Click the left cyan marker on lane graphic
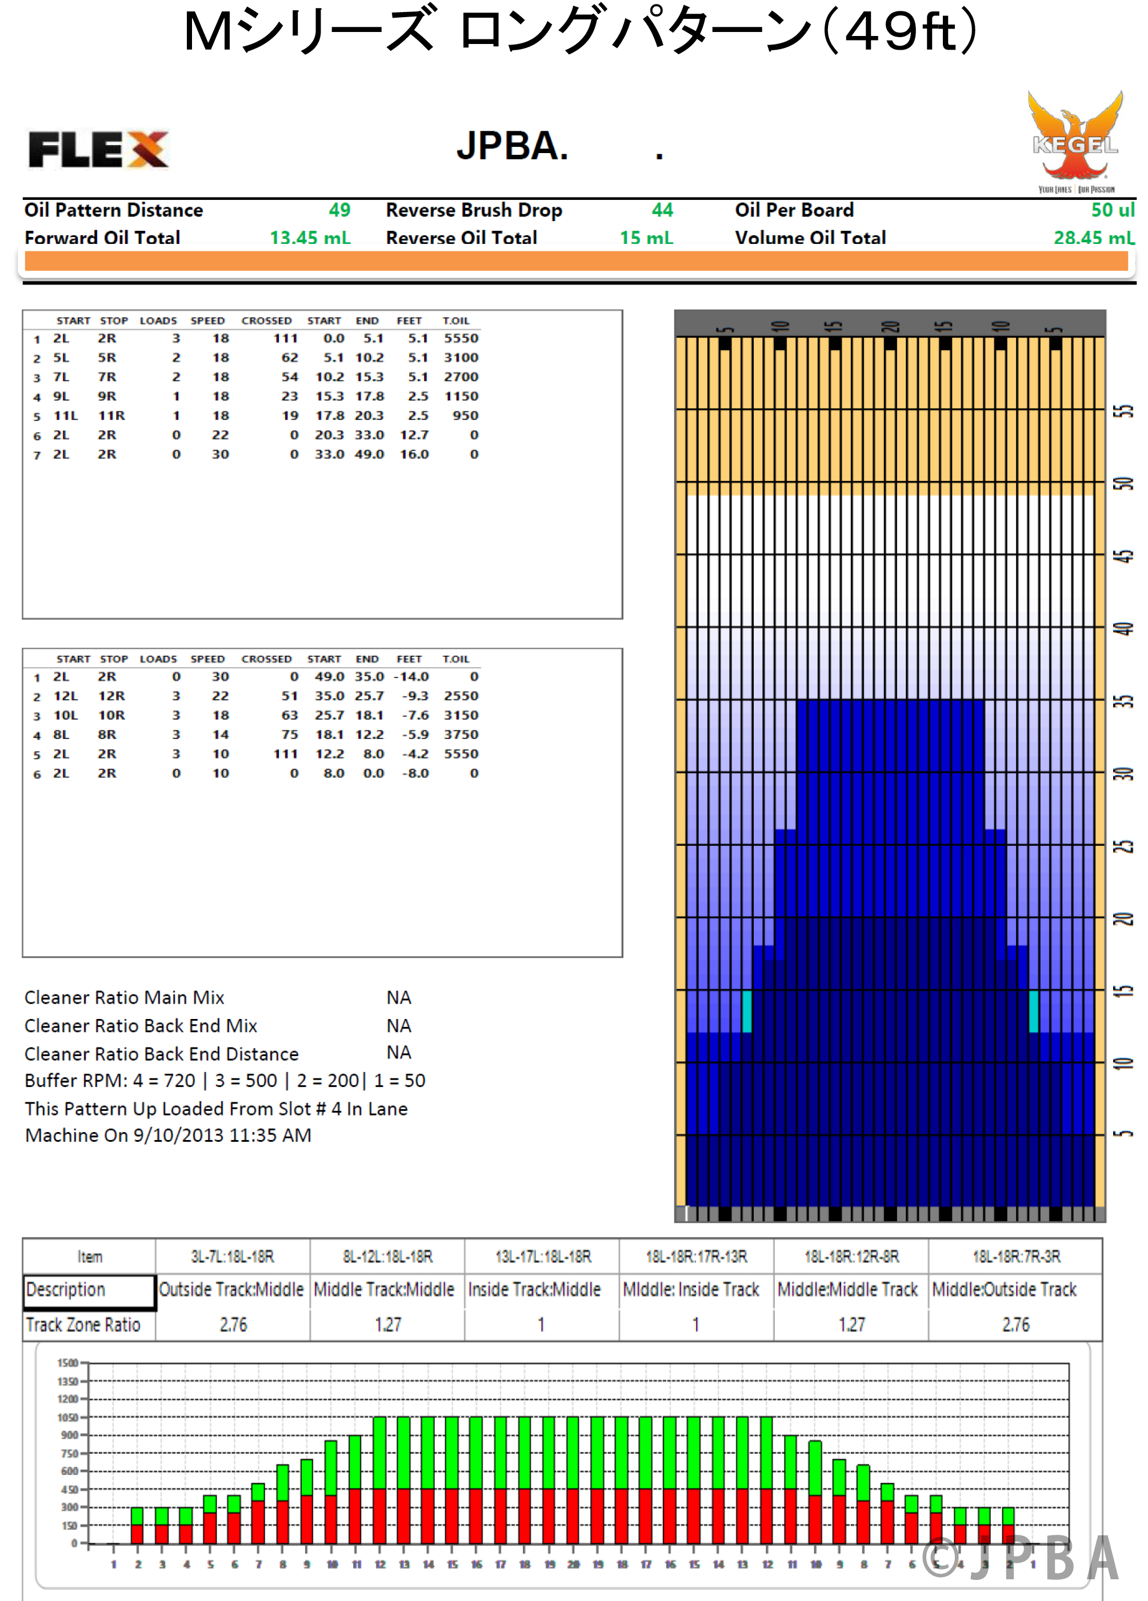Screen dimensions: 1148x1601 click(746, 1011)
